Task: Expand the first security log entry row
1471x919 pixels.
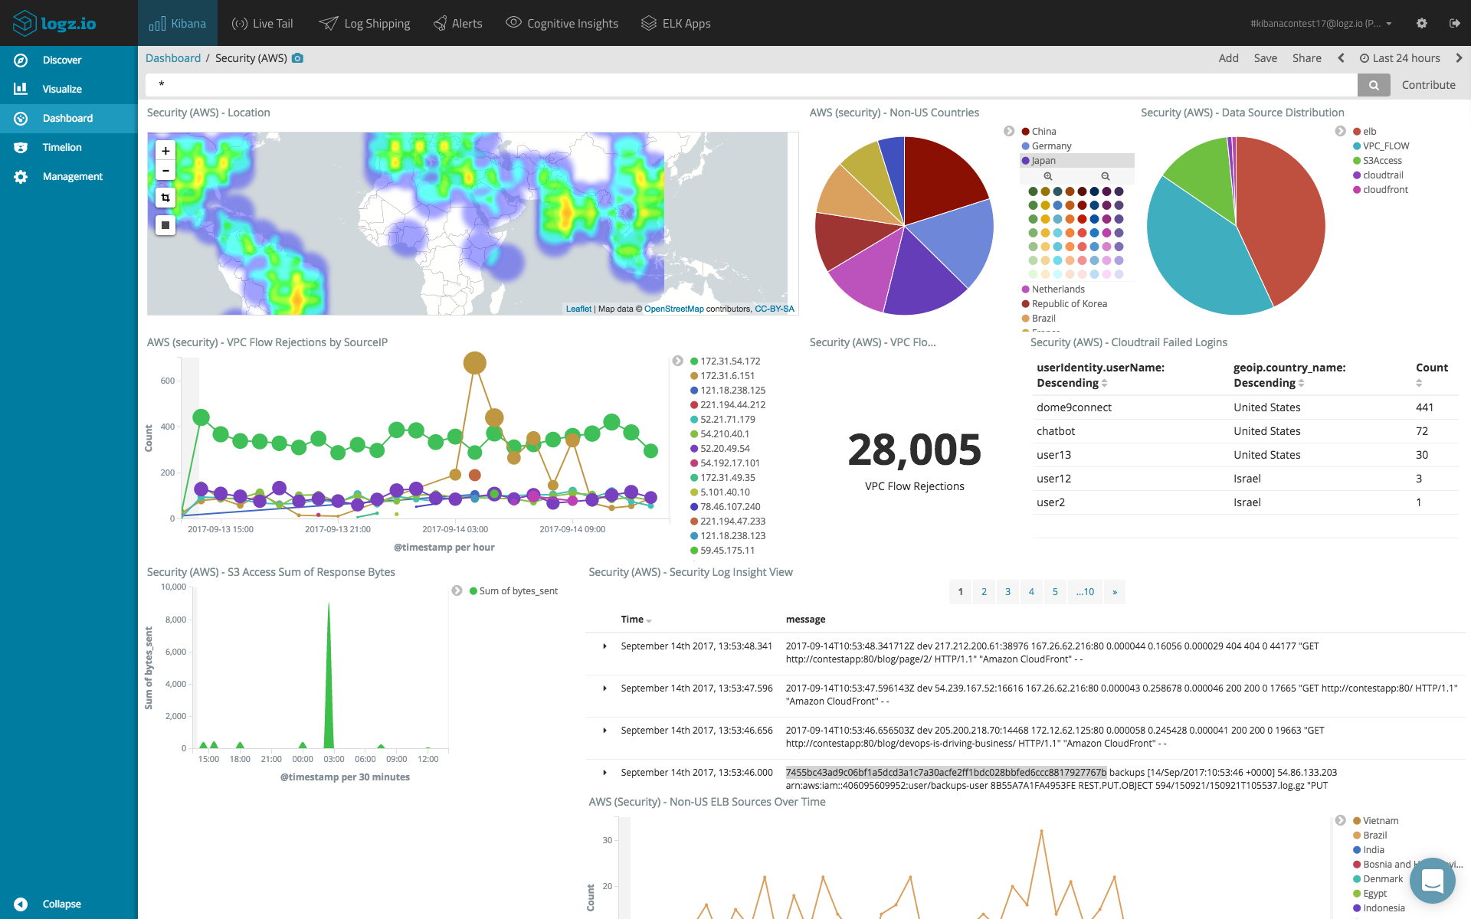Action: [604, 645]
